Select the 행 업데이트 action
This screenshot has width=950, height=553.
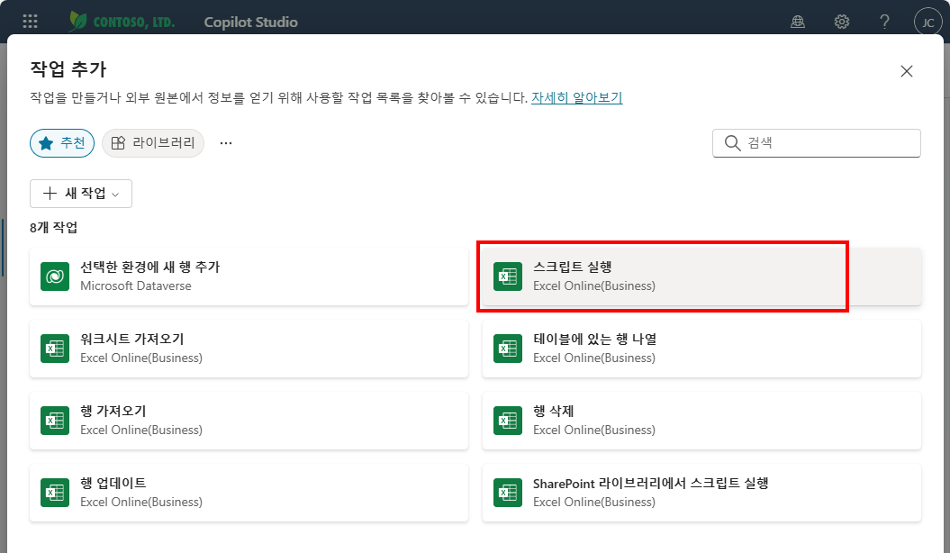249,493
